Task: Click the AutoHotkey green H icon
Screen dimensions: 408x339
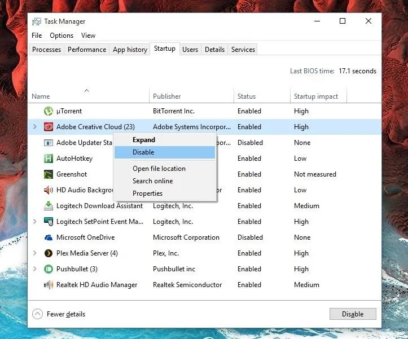Action: (x=49, y=159)
